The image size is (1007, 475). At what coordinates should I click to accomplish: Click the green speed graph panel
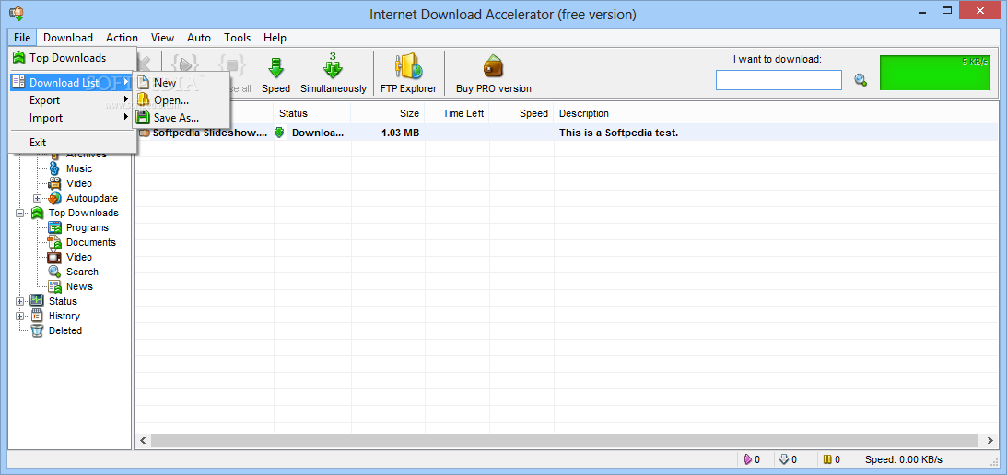tap(935, 73)
